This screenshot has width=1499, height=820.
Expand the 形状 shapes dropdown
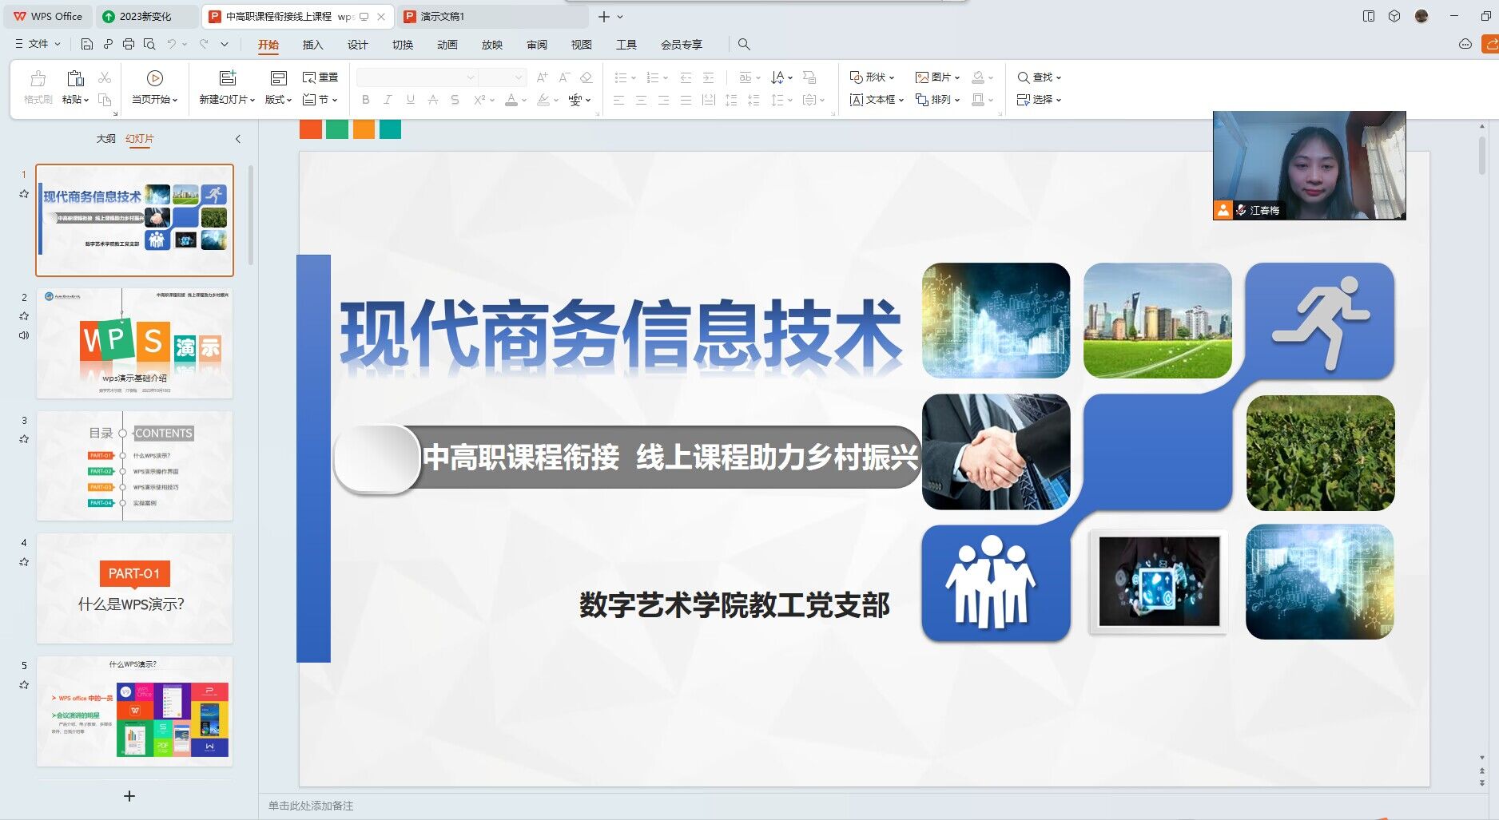point(872,77)
